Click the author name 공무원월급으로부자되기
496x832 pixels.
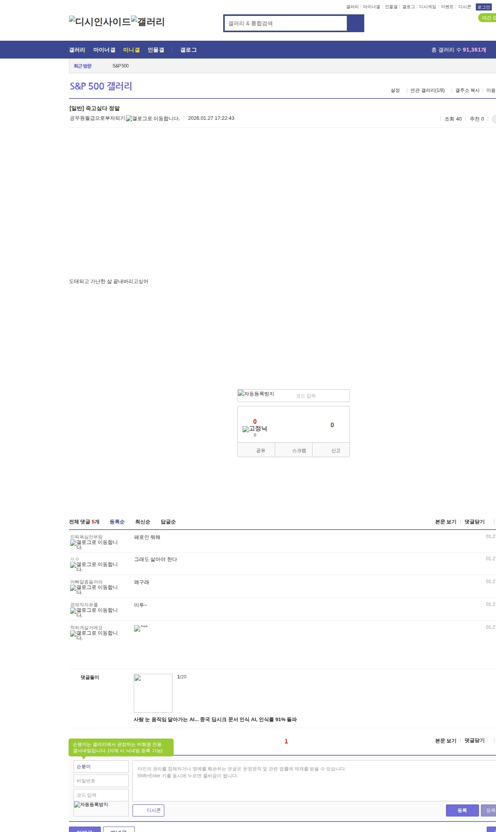(x=97, y=118)
